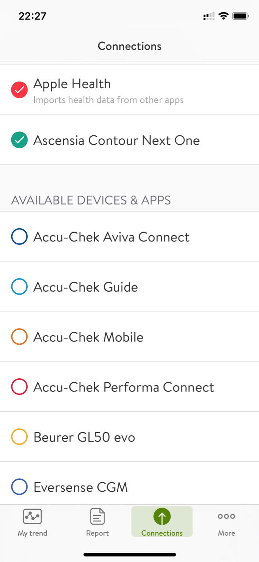Open the Report document icon
The width and height of the screenshot is (259, 562).
[x=97, y=516]
